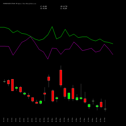The height and width of the screenshot is (126, 126).
Task: Click the red candle above 23 Mar
Action: tap(101, 105)
